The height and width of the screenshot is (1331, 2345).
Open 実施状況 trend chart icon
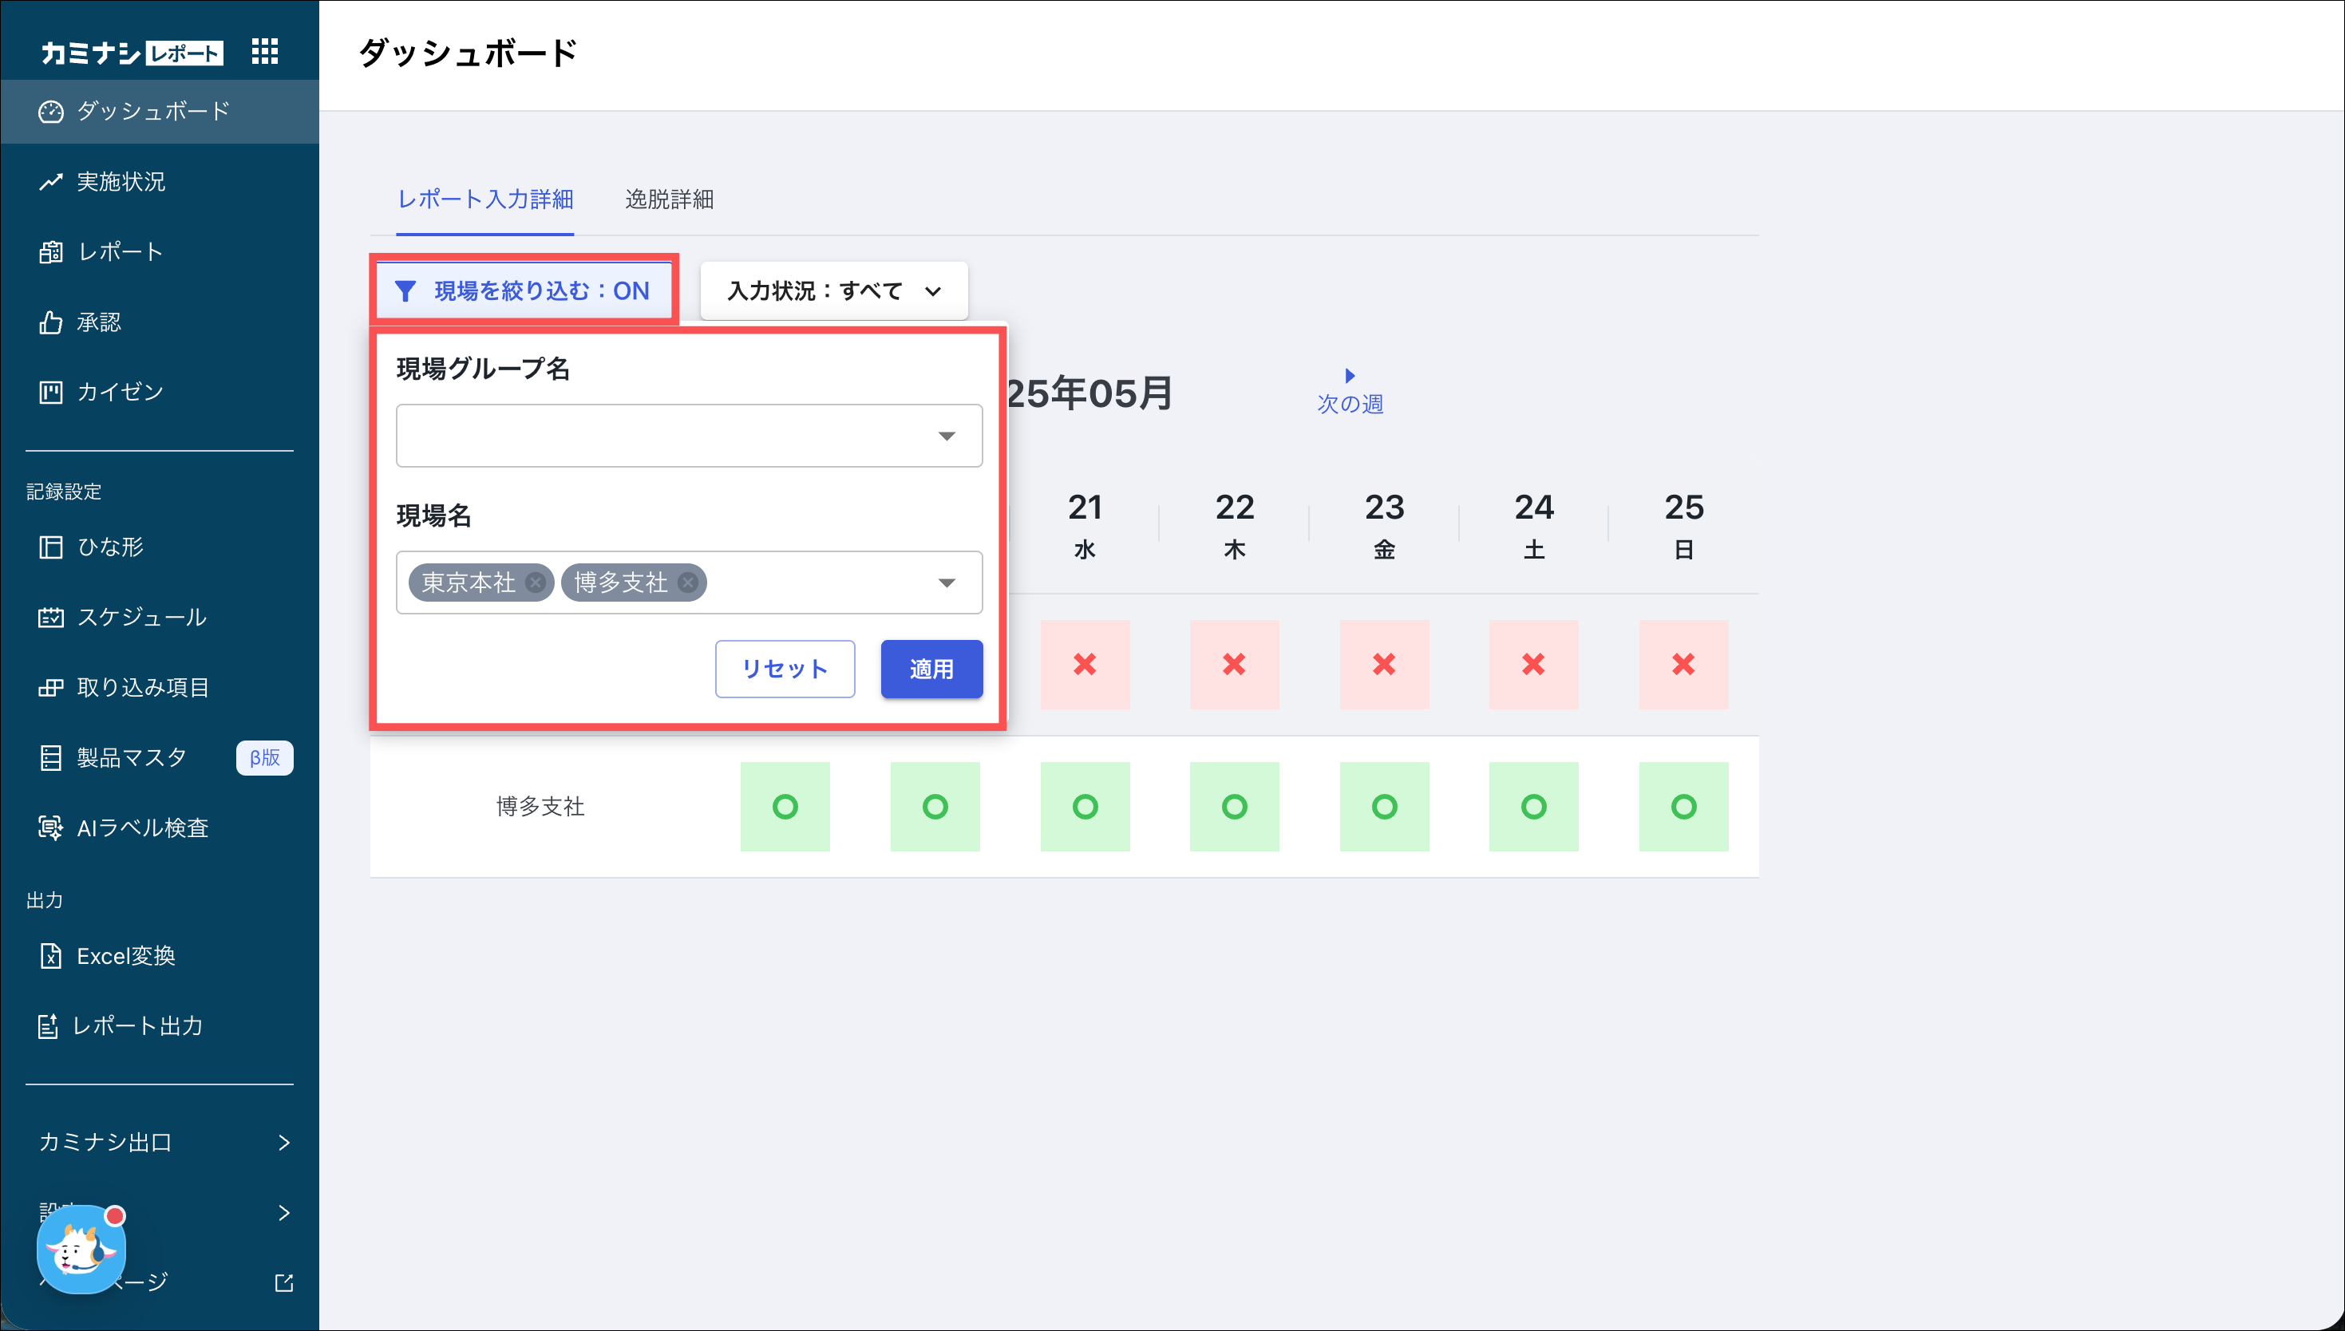click(x=50, y=182)
